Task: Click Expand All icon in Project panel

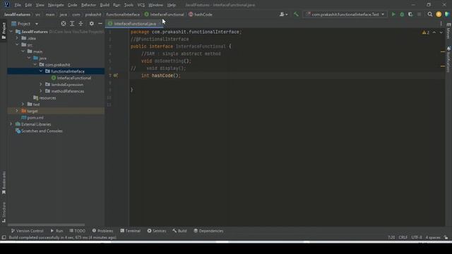Action: coord(72,23)
